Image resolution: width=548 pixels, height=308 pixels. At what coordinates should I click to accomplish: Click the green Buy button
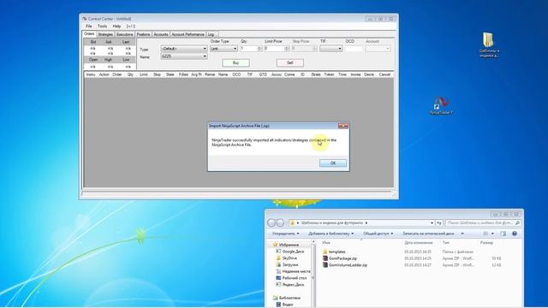[236, 62]
